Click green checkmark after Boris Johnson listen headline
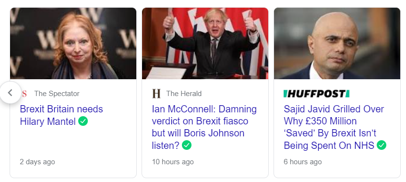This screenshot has height=182, width=406. coord(187,145)
